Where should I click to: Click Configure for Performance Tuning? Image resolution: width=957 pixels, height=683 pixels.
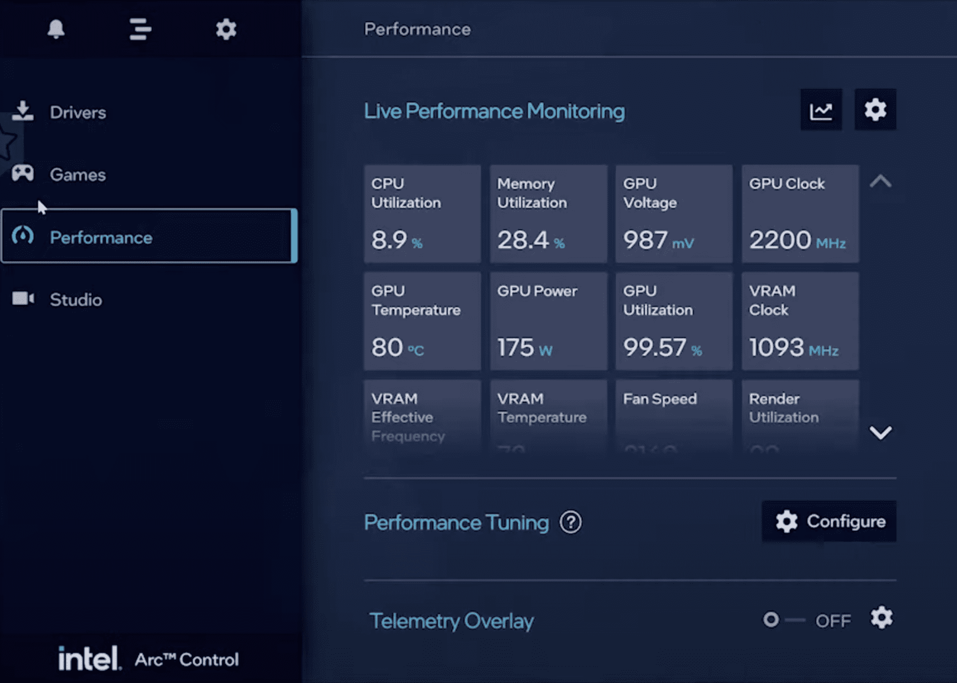[x=829, y=522]
